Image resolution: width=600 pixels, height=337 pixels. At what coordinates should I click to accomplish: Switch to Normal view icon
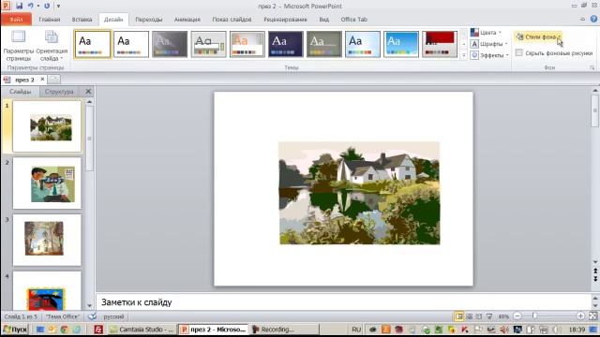(458, 316)
